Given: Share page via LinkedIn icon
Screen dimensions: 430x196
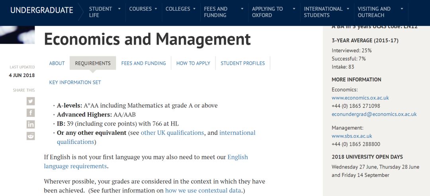Looking at the screenshot, I should pos(31,124).
